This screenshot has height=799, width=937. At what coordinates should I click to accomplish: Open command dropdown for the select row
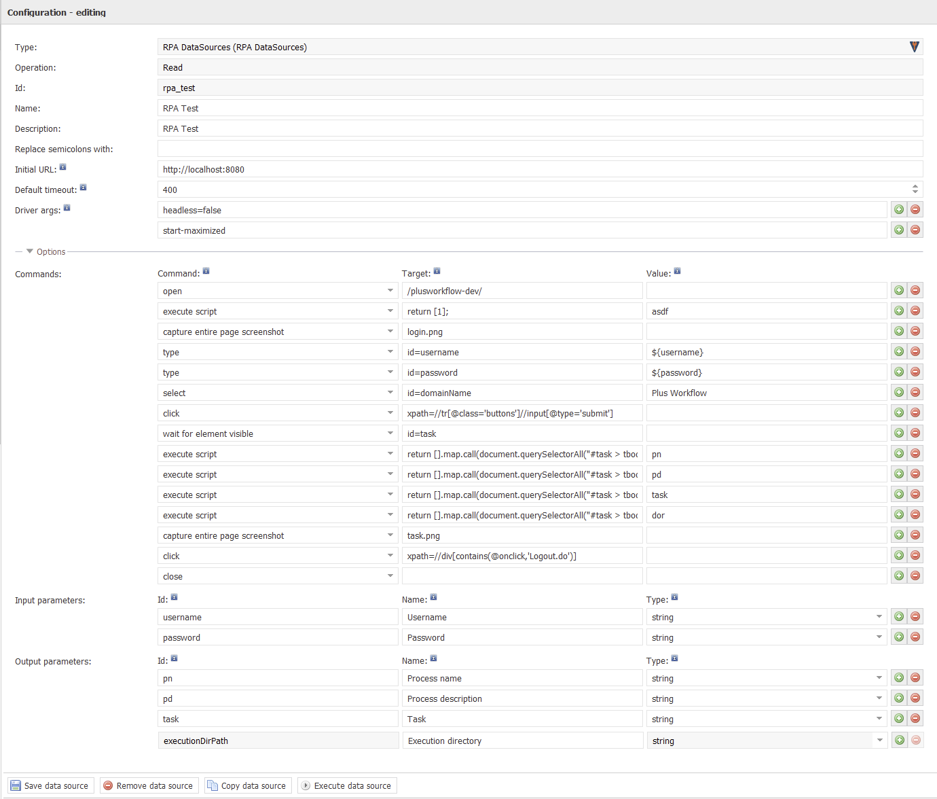click(x=390, y=393)
